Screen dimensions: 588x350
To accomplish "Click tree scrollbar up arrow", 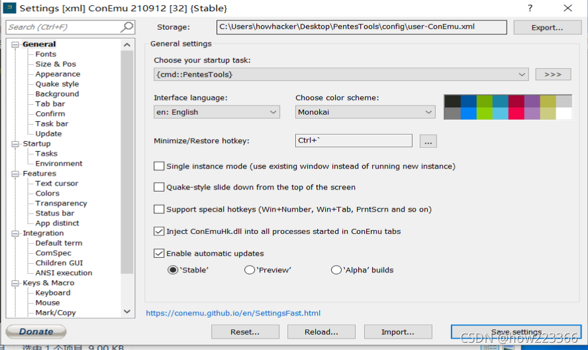I will pyautogui.click(x=127, y=45).
